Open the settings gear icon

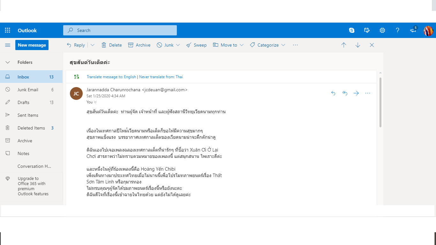click(x=382, y=30)
